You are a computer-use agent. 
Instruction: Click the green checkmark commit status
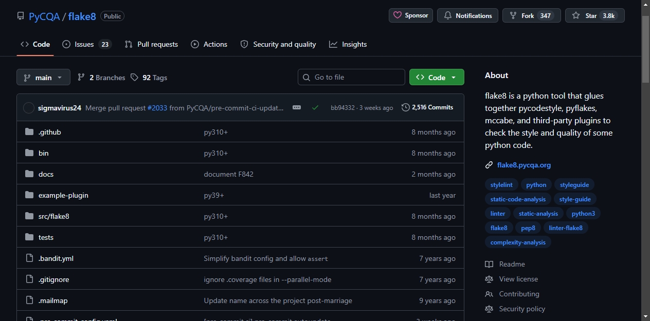pos(315,107)
